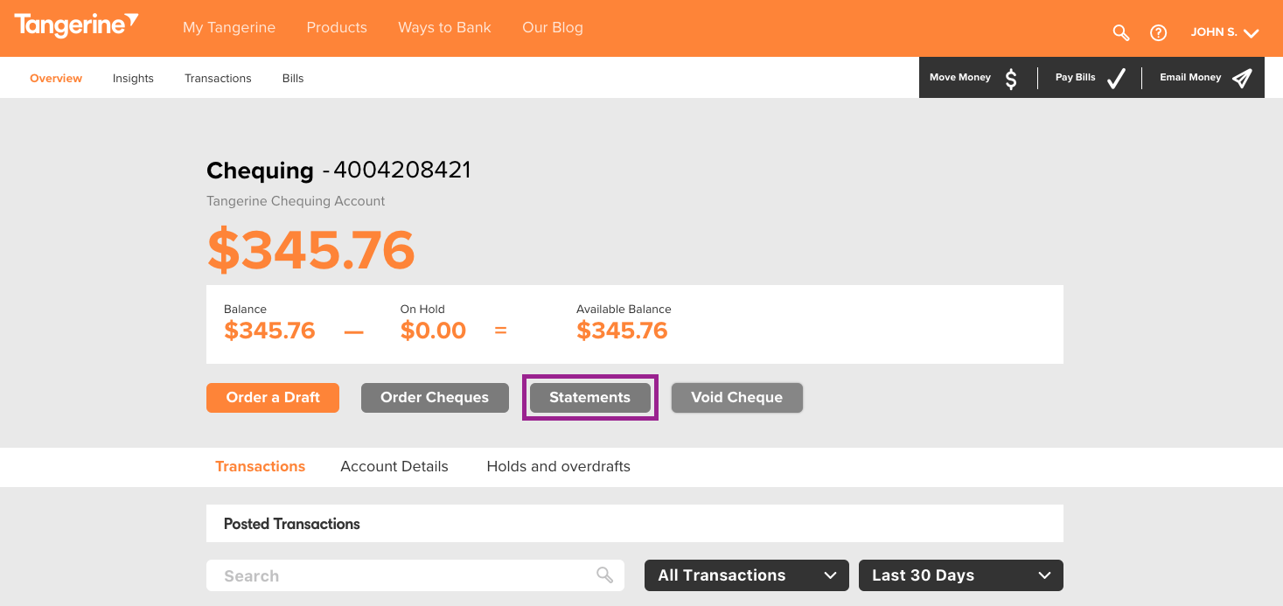Switch to the top Transactions nav tab
The width and height of the screenshot is (1283, 606).
218,78
